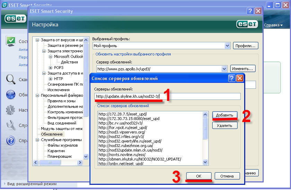The image size is (291, 190).
Task: Click the settings tree scroll up arrow
Action: point(86,40)
